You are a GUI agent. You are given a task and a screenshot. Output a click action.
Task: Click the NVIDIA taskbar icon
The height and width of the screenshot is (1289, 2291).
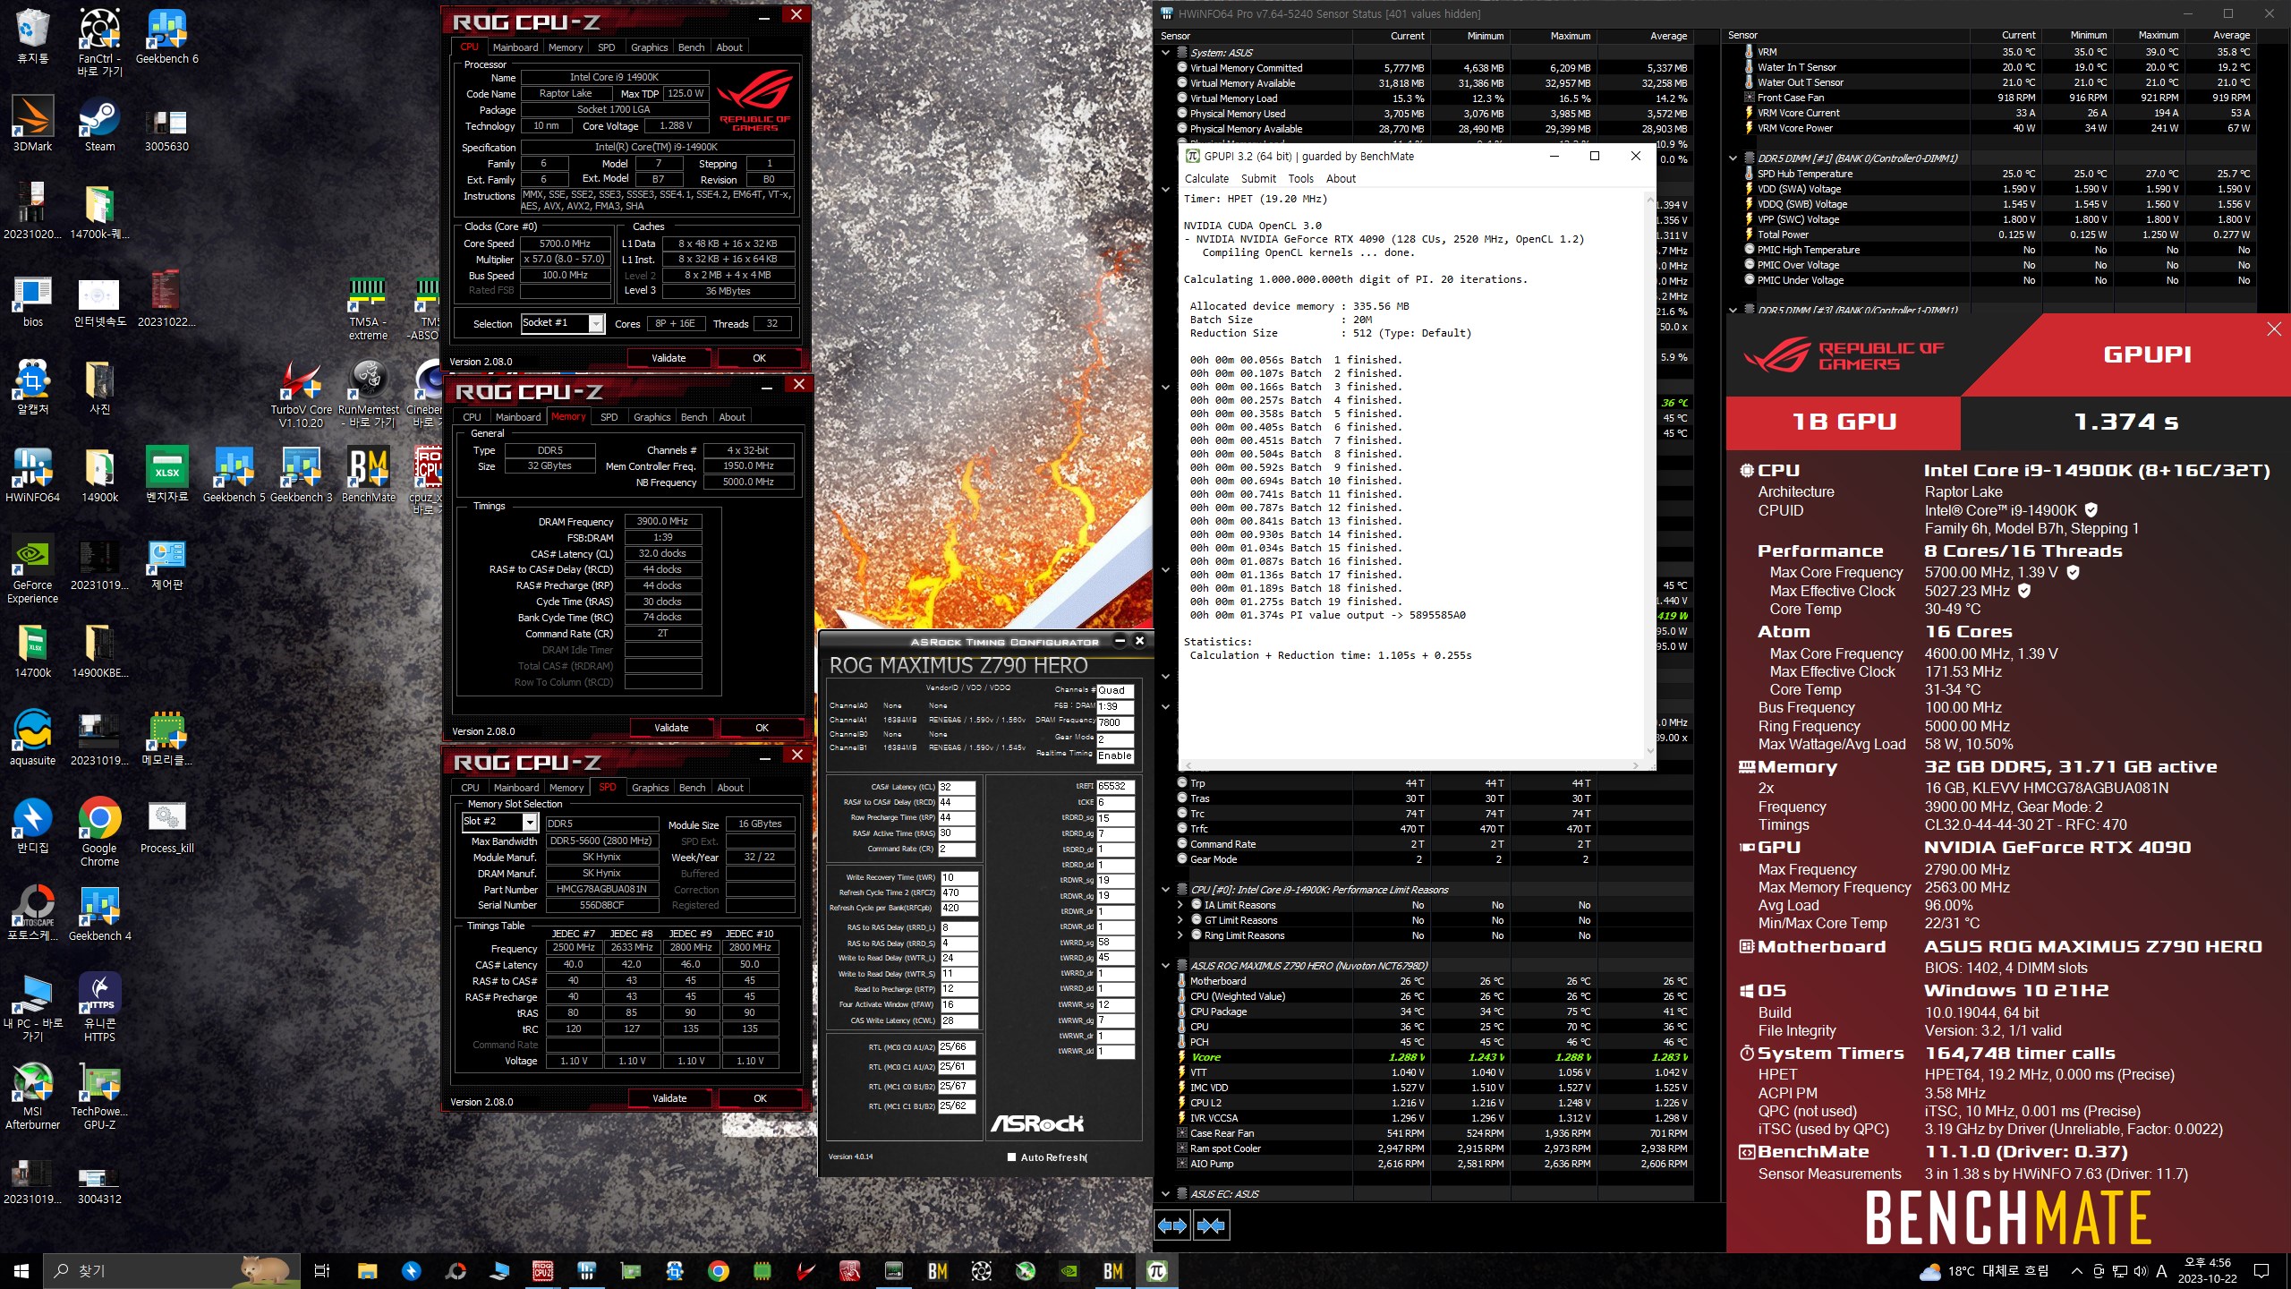click(x=1069, y=1270)
